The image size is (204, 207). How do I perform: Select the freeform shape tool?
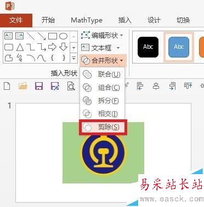point(9,58)
